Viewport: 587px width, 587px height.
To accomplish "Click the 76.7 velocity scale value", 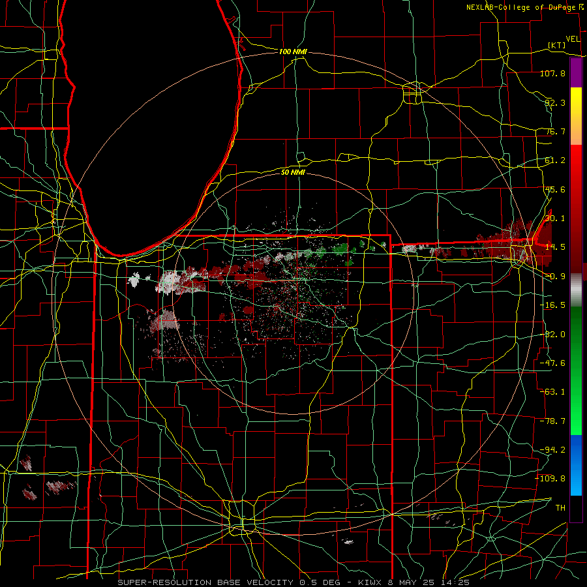I will click(x=555, y=131).
